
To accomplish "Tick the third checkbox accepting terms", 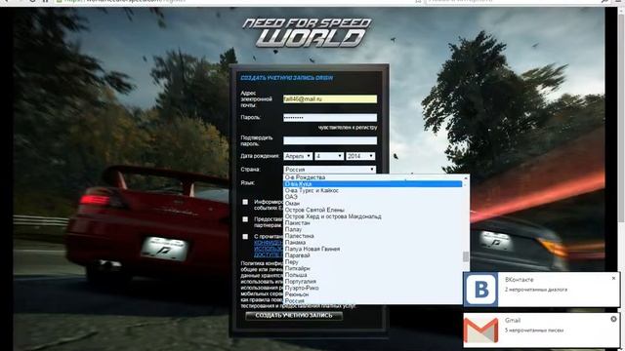I will point(245,236).
